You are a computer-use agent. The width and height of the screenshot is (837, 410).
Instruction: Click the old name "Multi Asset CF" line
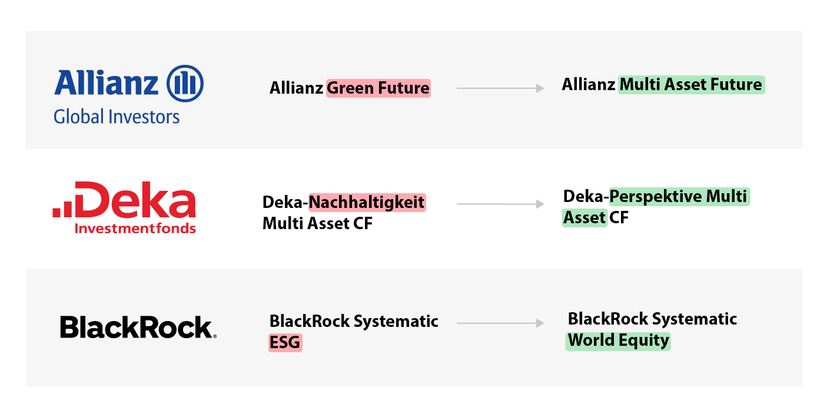317,224
